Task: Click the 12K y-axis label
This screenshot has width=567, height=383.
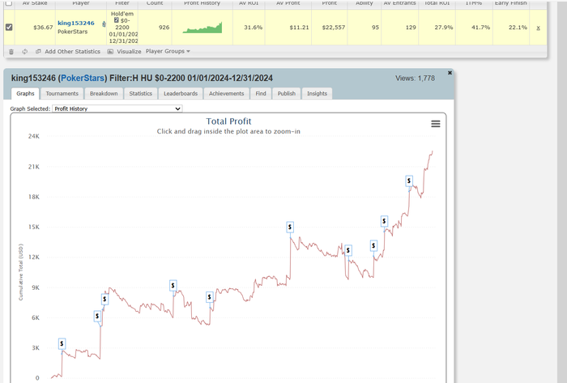Action: click(x=34, y=257)
